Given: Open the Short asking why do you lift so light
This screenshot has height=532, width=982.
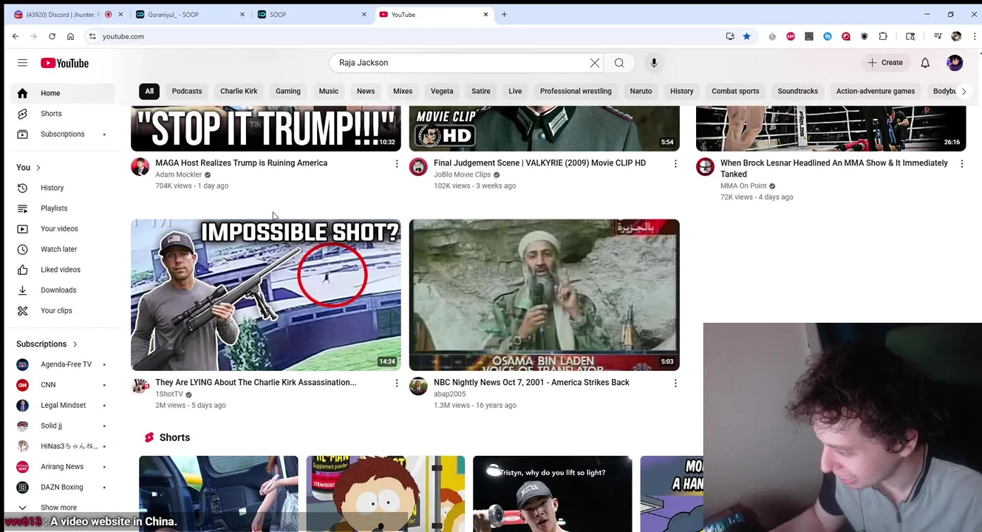Looking at the screenshot, I should tap(553, 494).
